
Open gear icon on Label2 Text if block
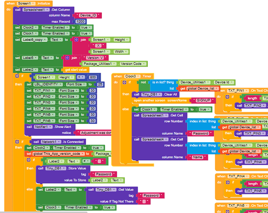28,160
